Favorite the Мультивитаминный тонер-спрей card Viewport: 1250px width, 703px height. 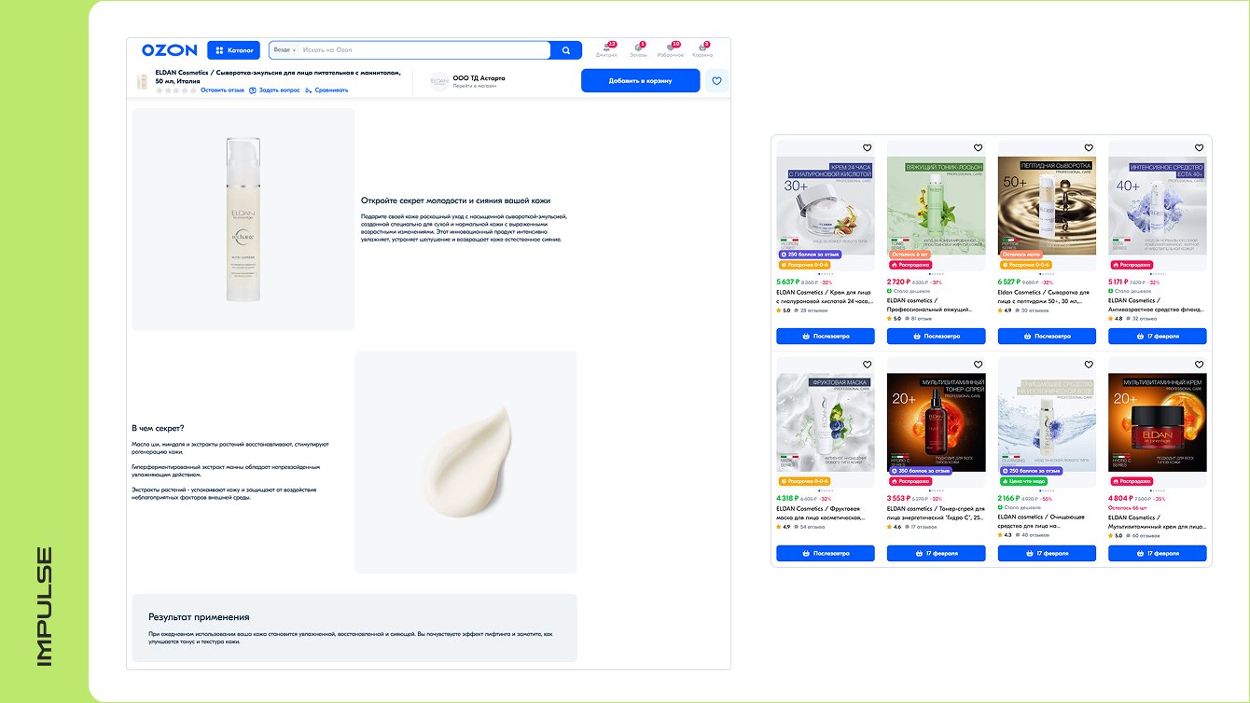coord(978,365)
